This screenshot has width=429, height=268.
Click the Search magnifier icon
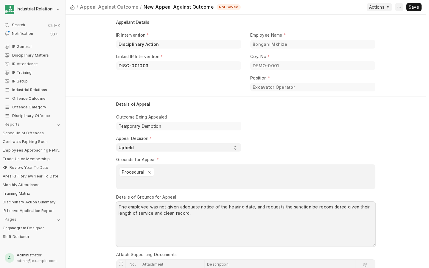(x=7, y=25)
